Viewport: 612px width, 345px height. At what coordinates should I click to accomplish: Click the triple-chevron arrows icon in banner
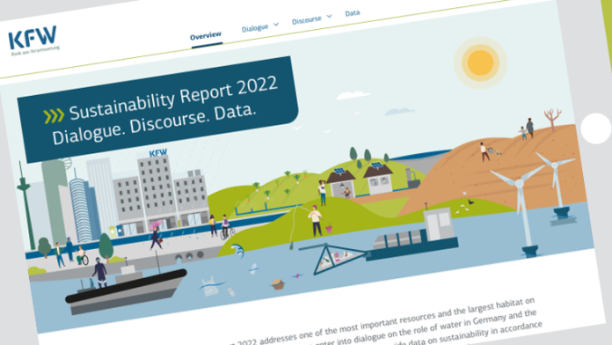point(54,115)
